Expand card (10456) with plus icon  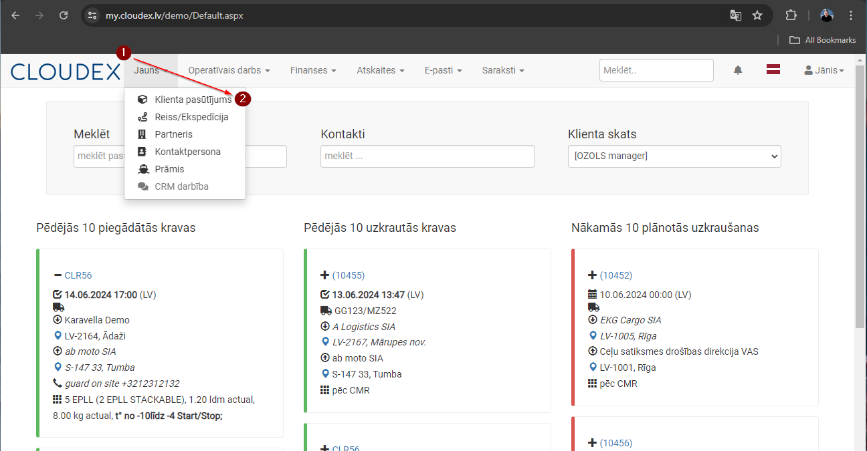click(x=593, y=443)
